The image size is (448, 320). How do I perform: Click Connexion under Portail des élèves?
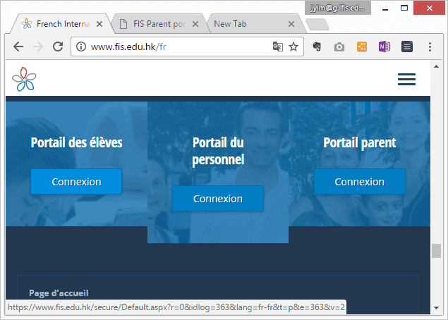pyautogui.click(x=76, y=182)
